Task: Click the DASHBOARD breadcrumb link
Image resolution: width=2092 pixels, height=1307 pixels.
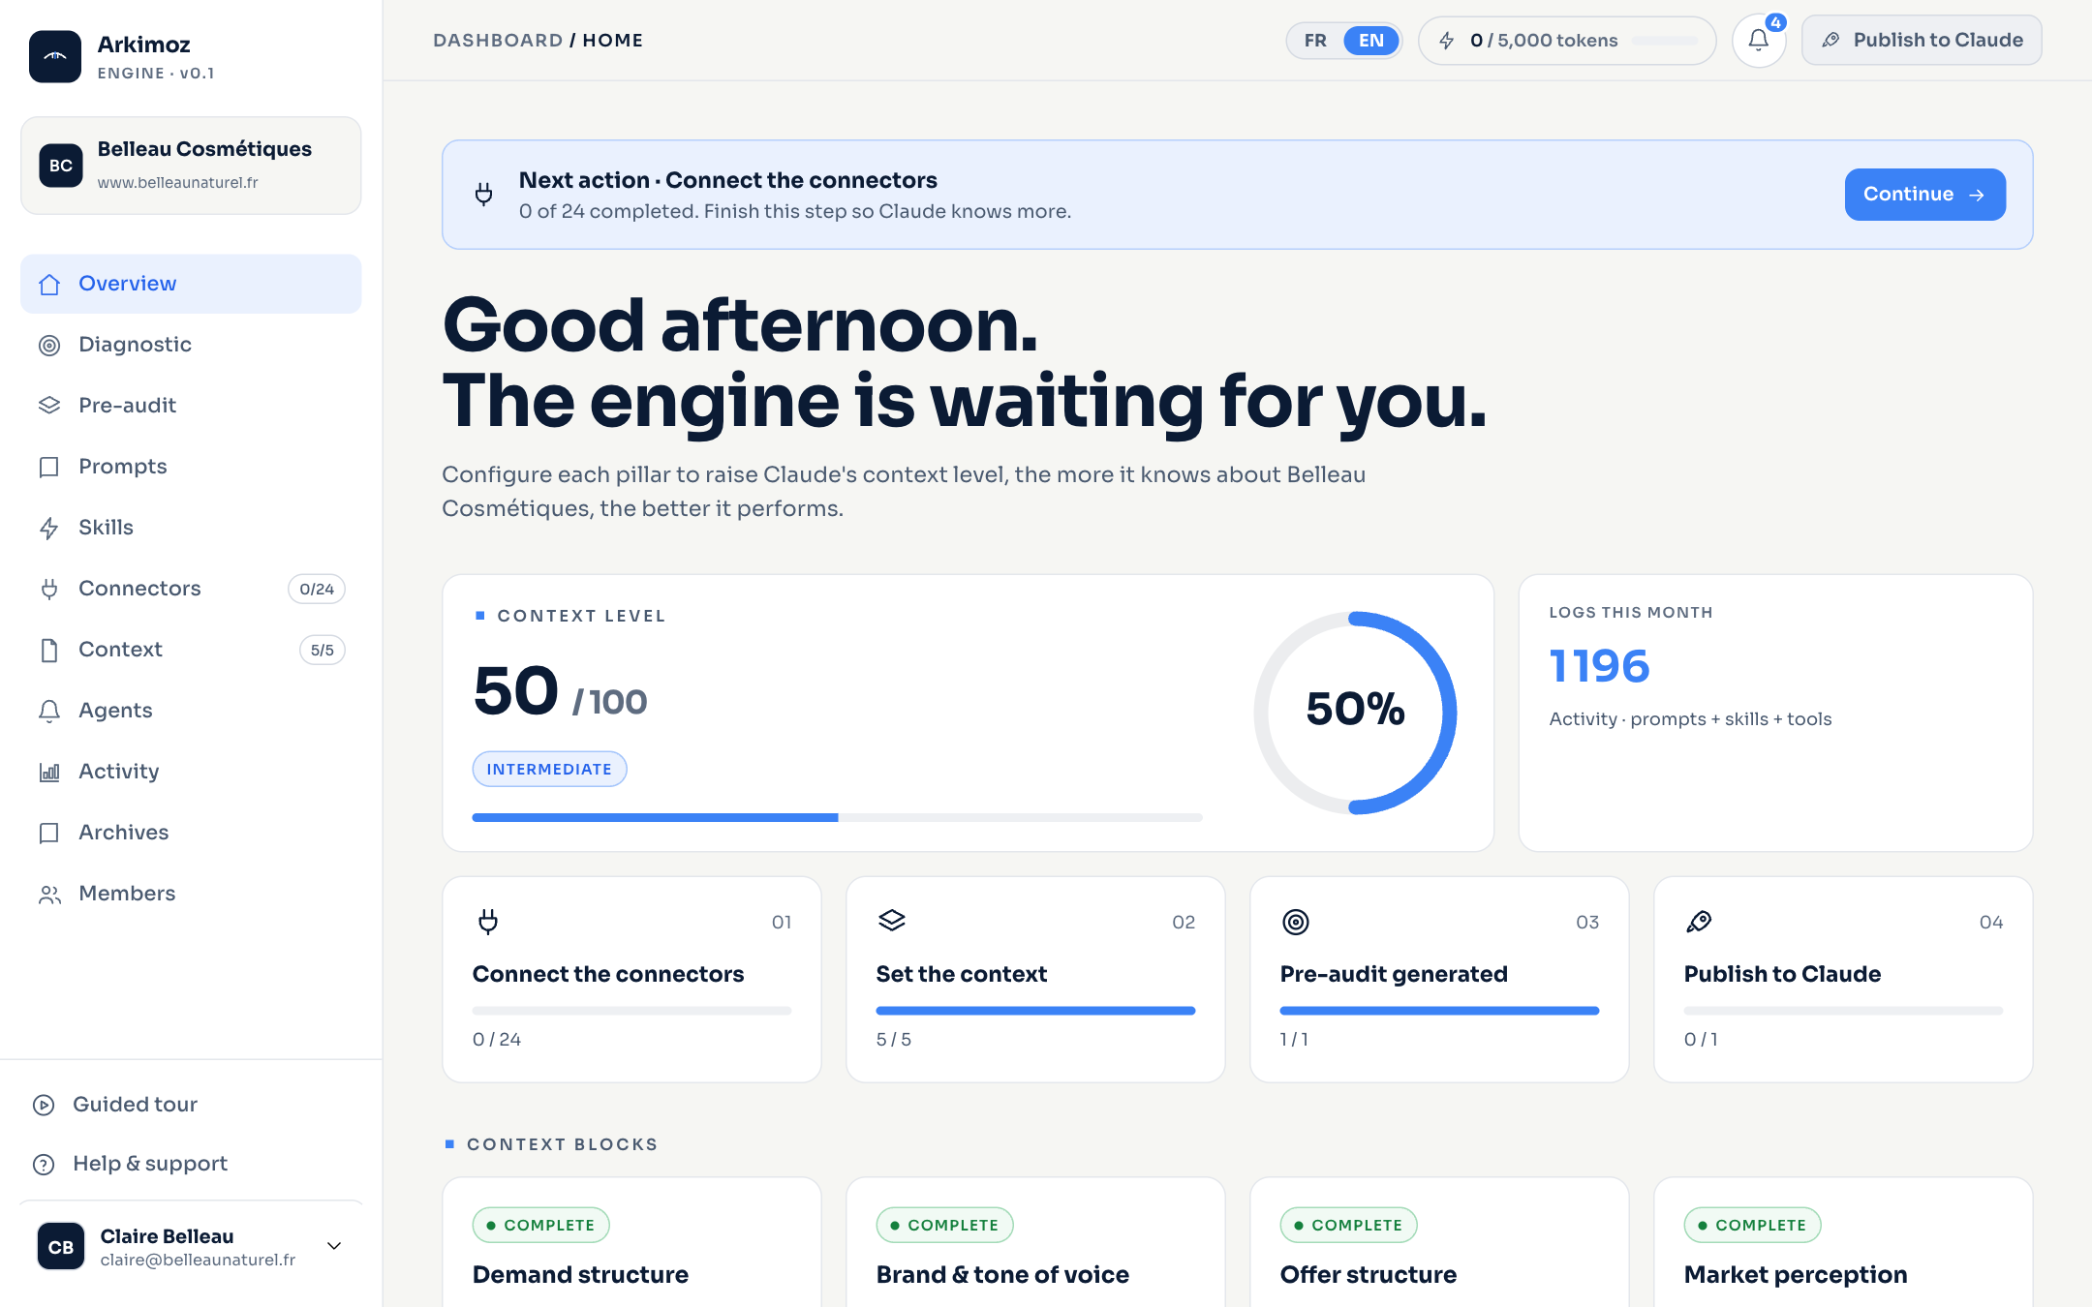Action: [498, 41]
